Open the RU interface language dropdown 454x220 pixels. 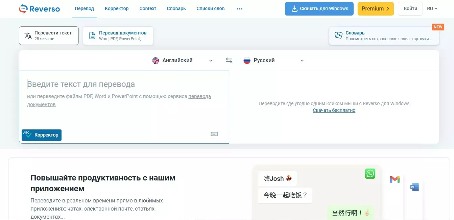[x=432, y=9]
